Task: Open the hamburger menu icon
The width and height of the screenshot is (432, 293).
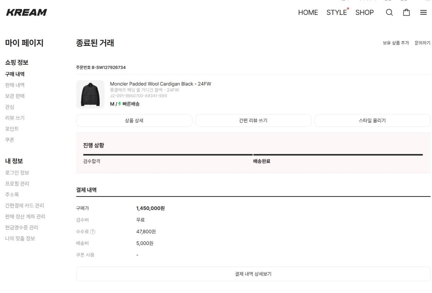Action: pyautogui.click(x=423, y=12)
